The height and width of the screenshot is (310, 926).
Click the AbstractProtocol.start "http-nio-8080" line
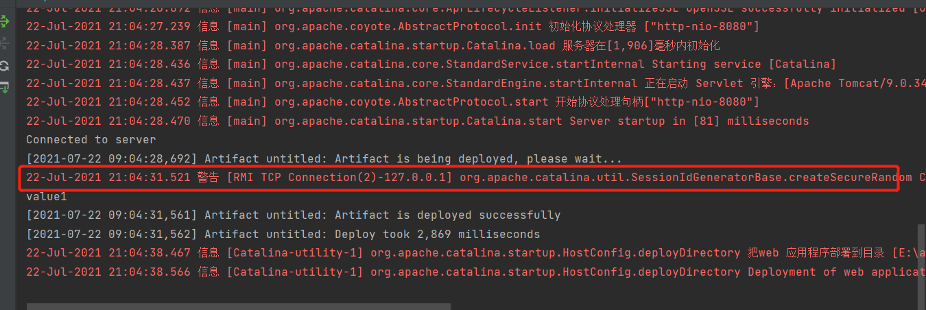392,102
